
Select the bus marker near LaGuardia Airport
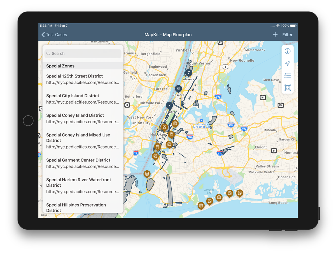tap(175, 123)
